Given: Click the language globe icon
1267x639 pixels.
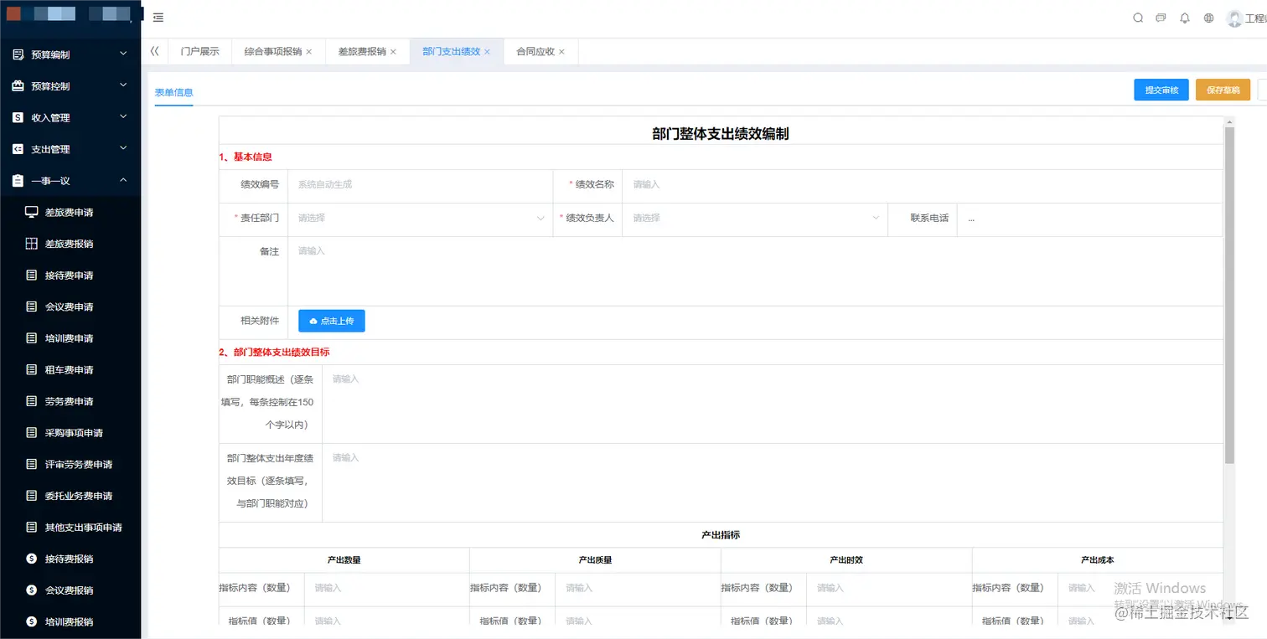Looking at the screenshot, I should click(x=1208, y=17).
